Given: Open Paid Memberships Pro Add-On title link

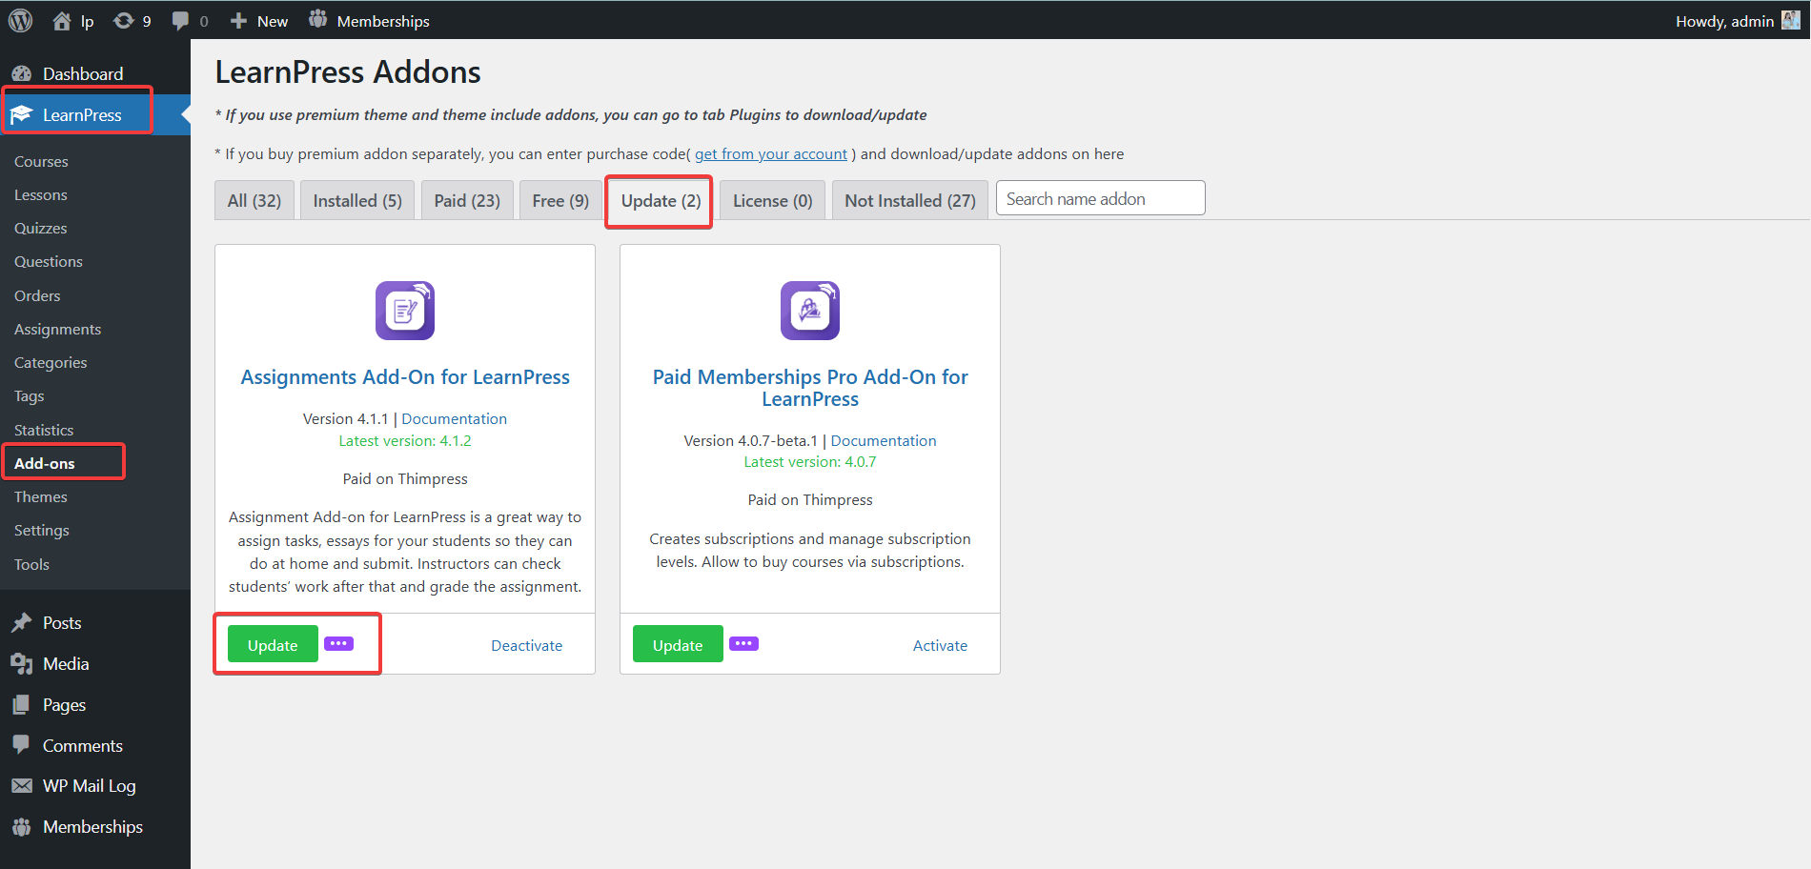Looking at the screenshot, I should [x=810, y=388].
